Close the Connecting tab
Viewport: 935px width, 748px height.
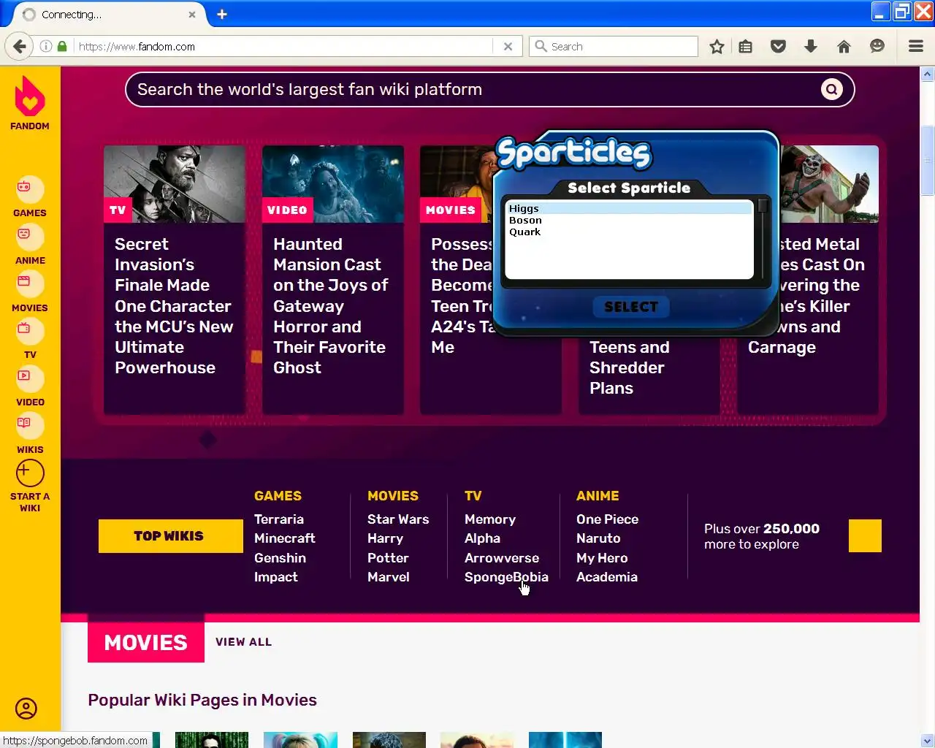coord(192,14)
